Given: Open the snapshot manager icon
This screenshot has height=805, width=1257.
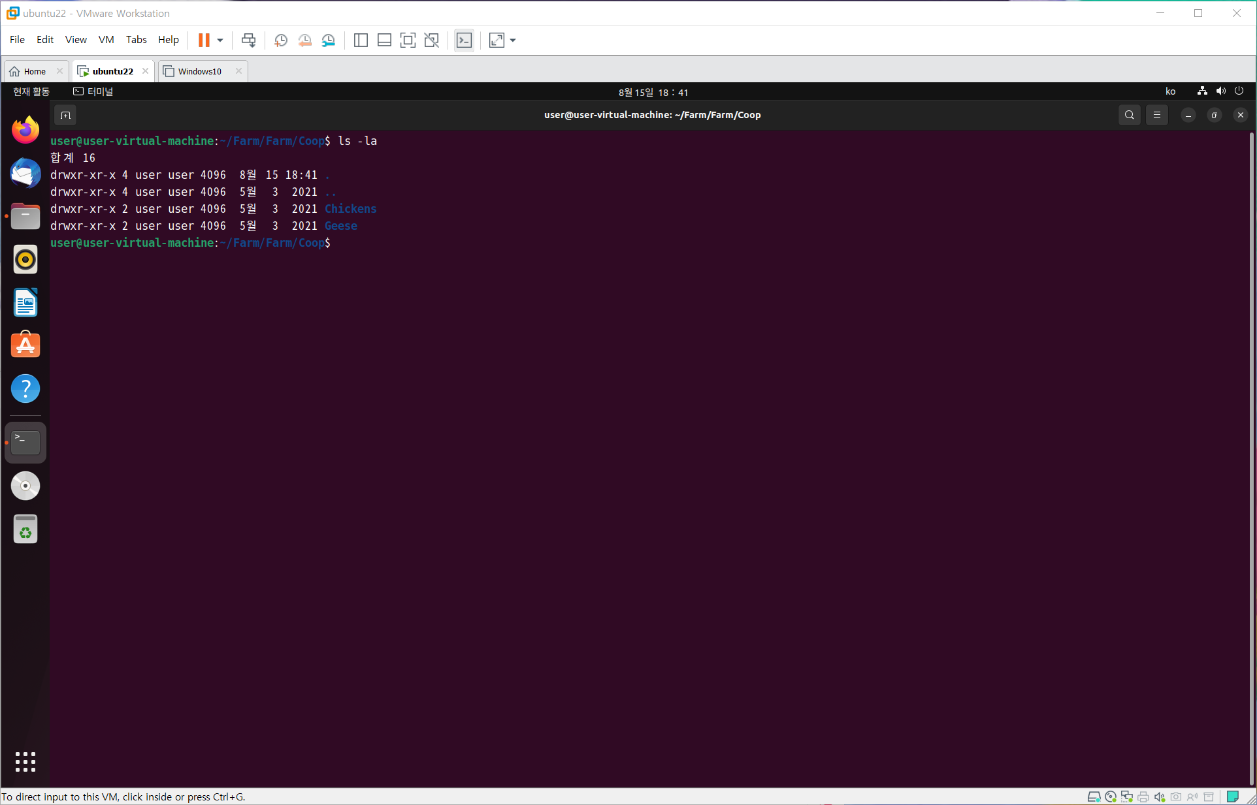Looking at the screenshot, I should (x=329, y=40).
